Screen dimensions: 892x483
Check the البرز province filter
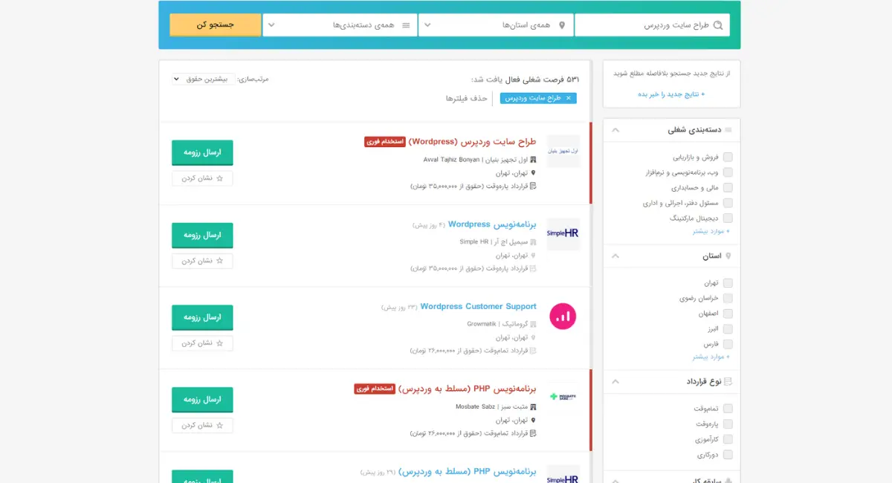click(728, 329)
